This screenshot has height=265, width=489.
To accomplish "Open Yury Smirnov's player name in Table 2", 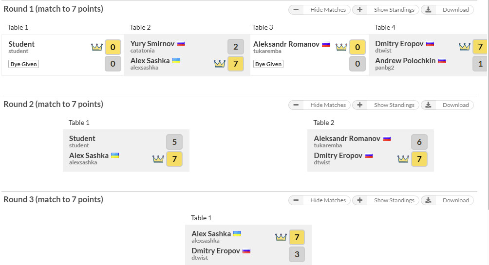I will point(152,44).
